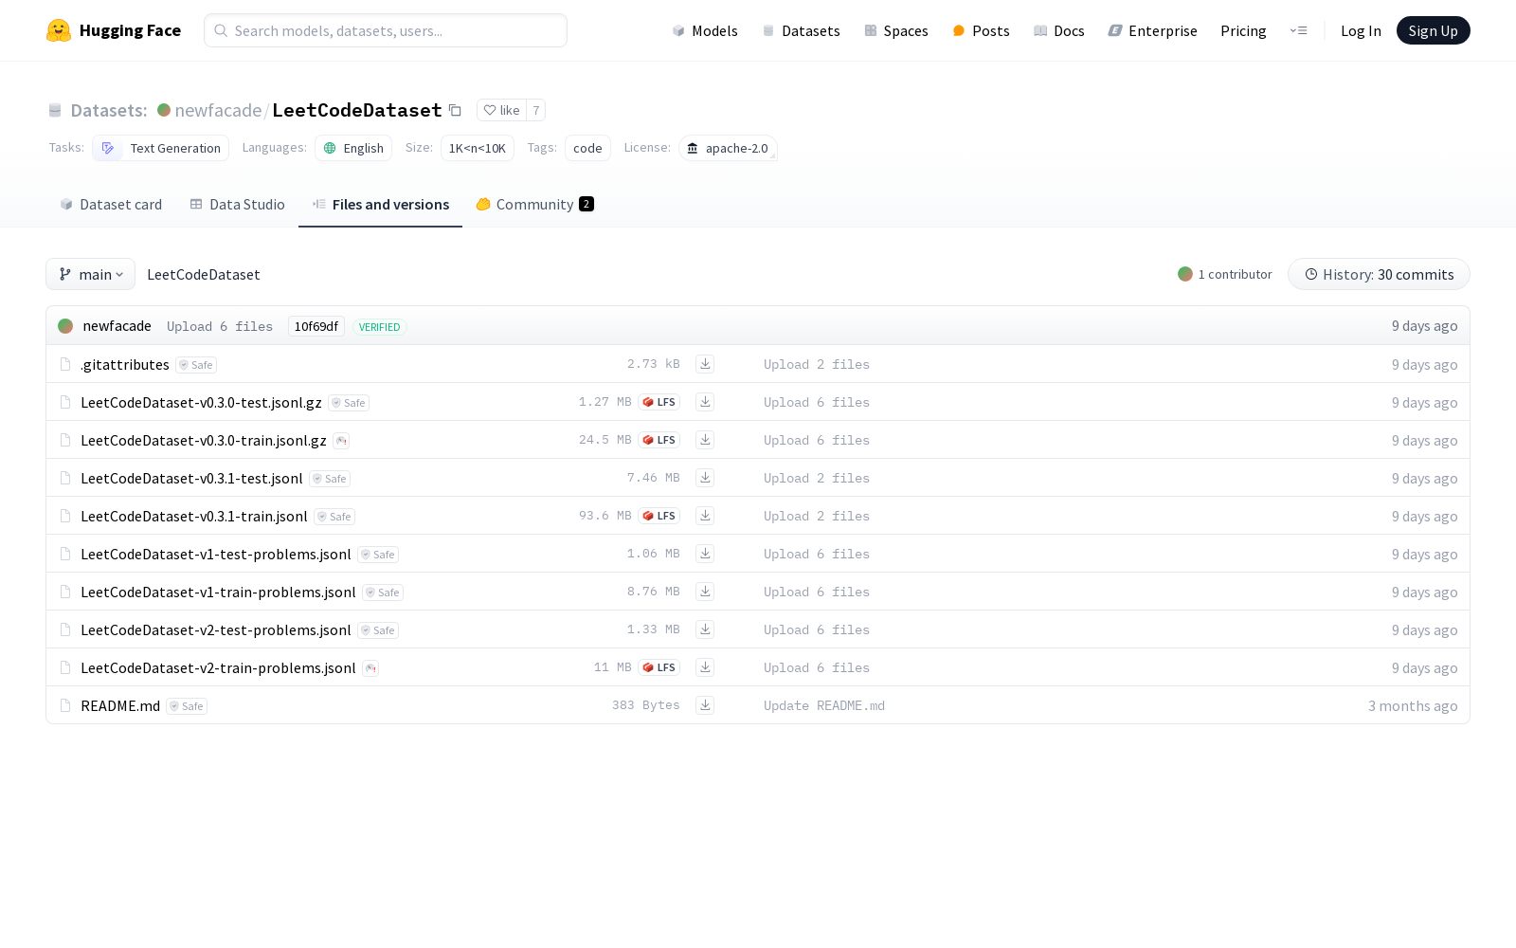The height and width of the screenshot is (948, 1516).
Task: Open the Community tab
Action: point(534,205)
